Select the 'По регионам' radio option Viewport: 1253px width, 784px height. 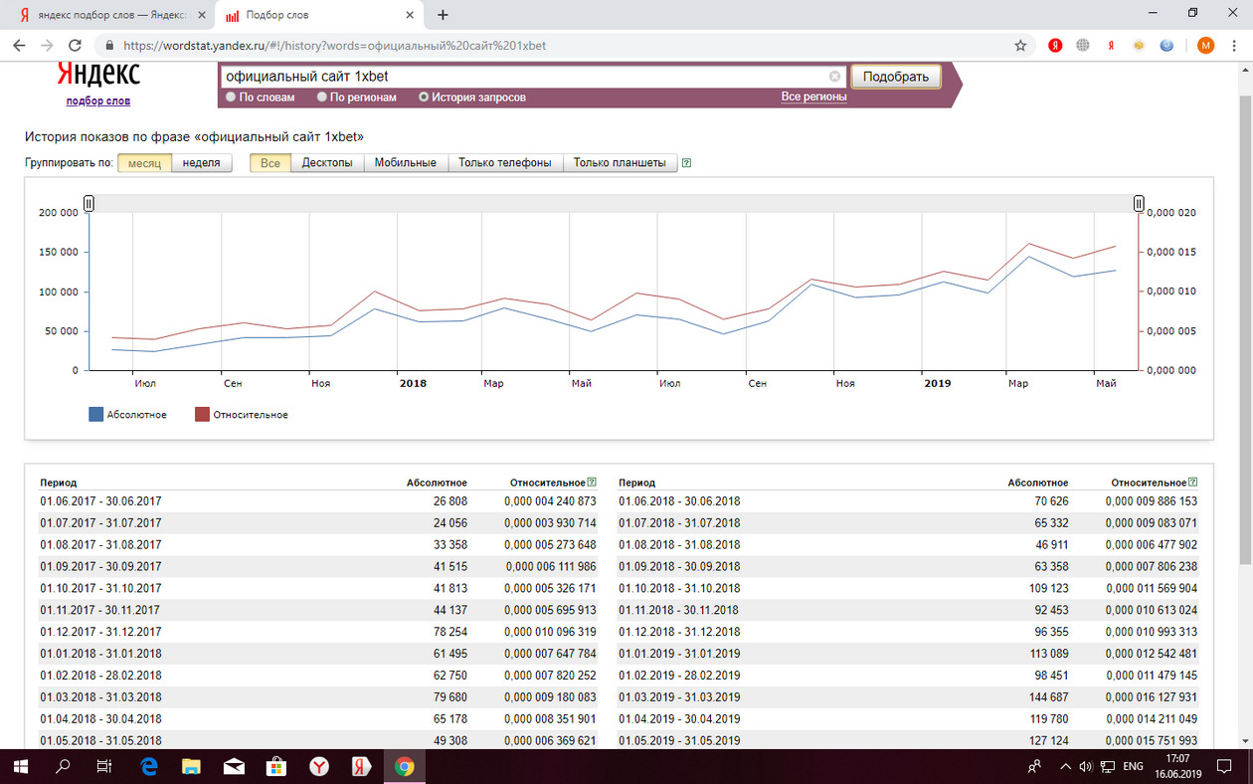pos(322,98)
